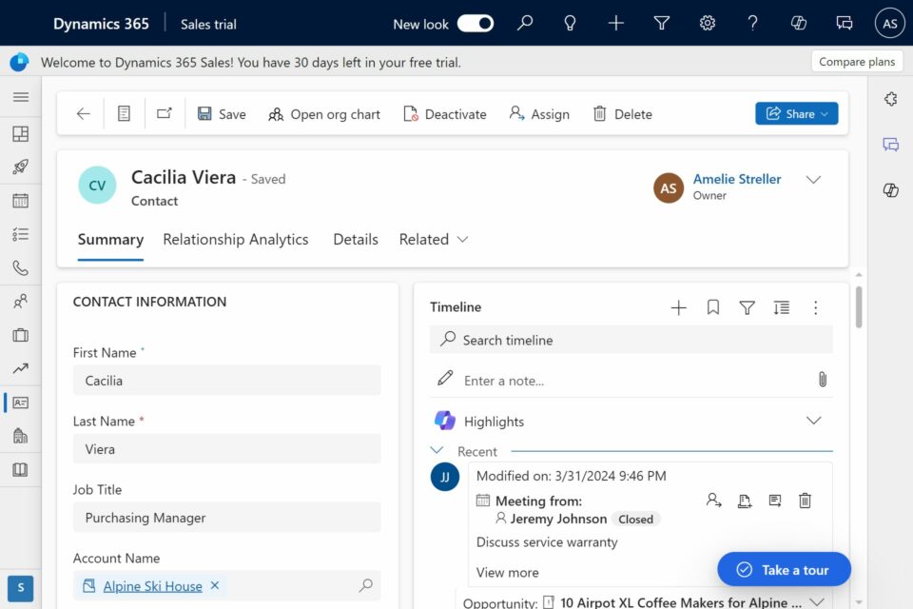Click the attach file paperclip icon
913x609 pixels.
pos(823,380)
